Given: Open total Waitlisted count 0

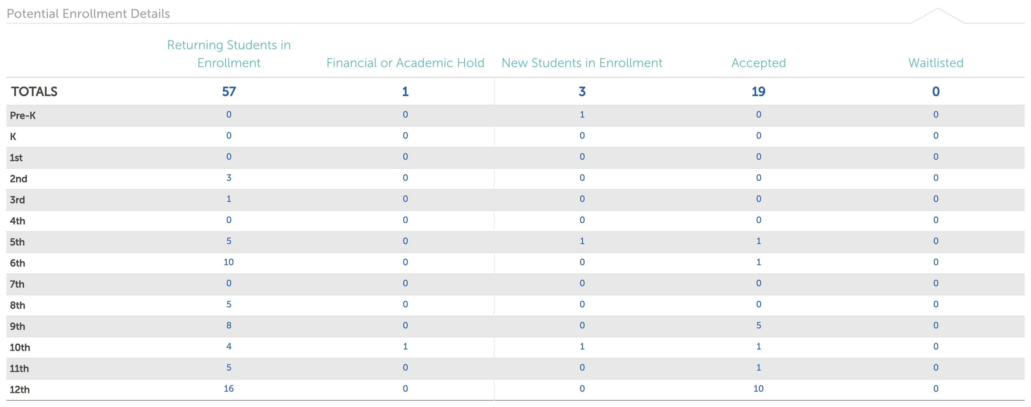Looking at the screenshot, I should 935,92.
